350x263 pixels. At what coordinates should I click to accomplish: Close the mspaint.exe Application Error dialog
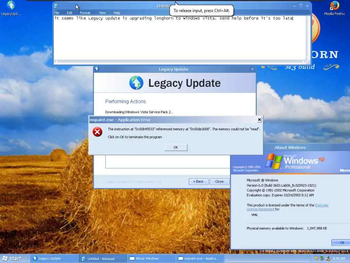click(259, 120)
